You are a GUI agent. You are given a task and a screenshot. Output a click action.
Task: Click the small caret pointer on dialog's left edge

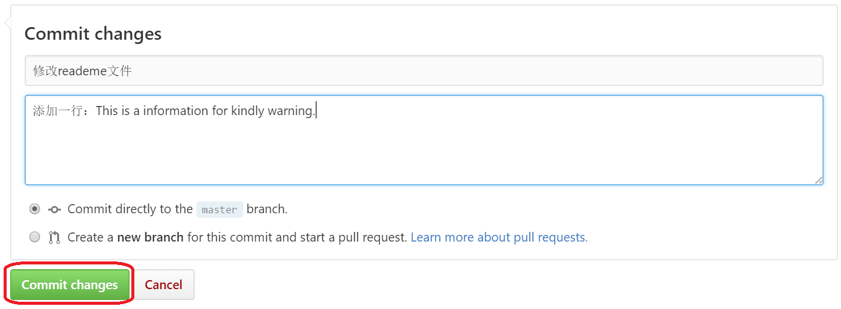7,23
